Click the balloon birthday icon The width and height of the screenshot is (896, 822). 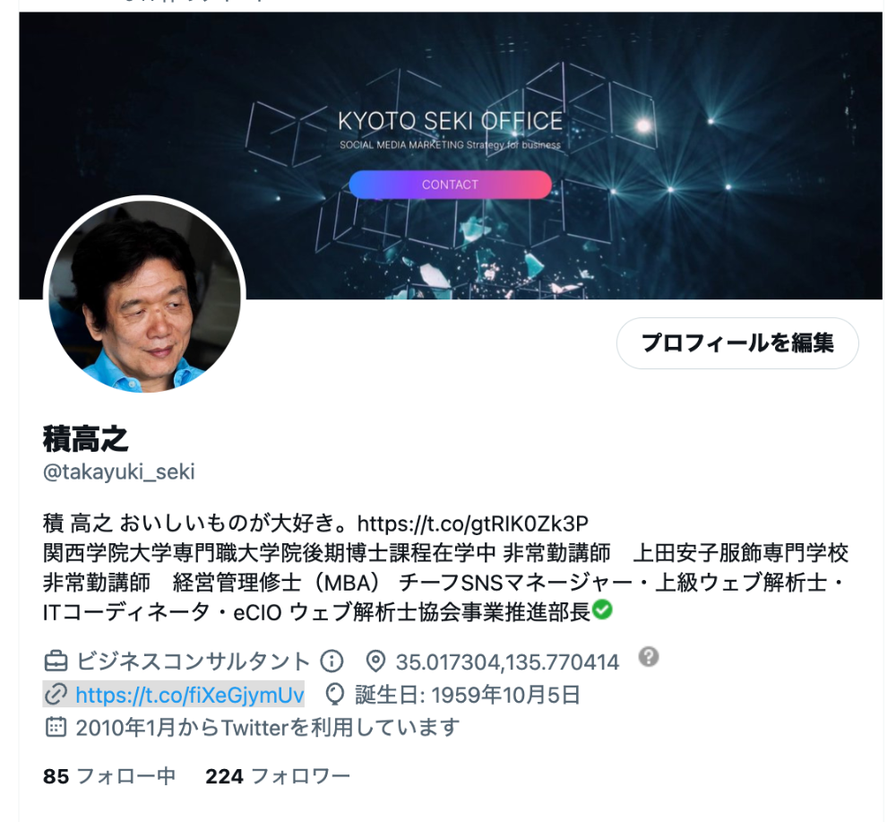[335, 695]
